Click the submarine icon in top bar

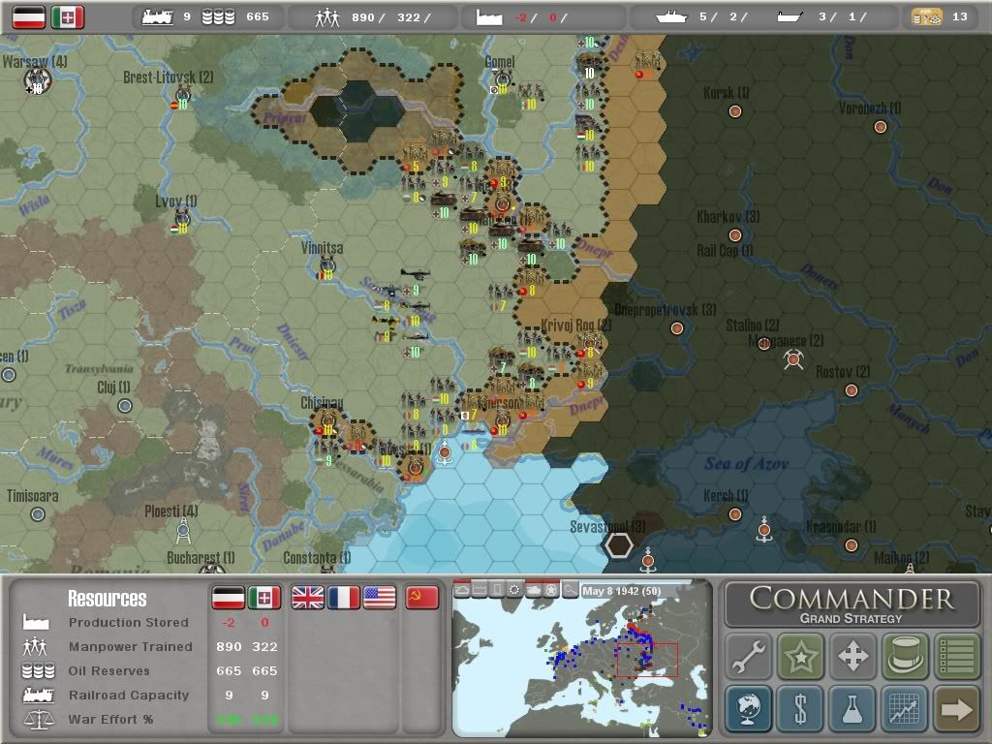790,17
